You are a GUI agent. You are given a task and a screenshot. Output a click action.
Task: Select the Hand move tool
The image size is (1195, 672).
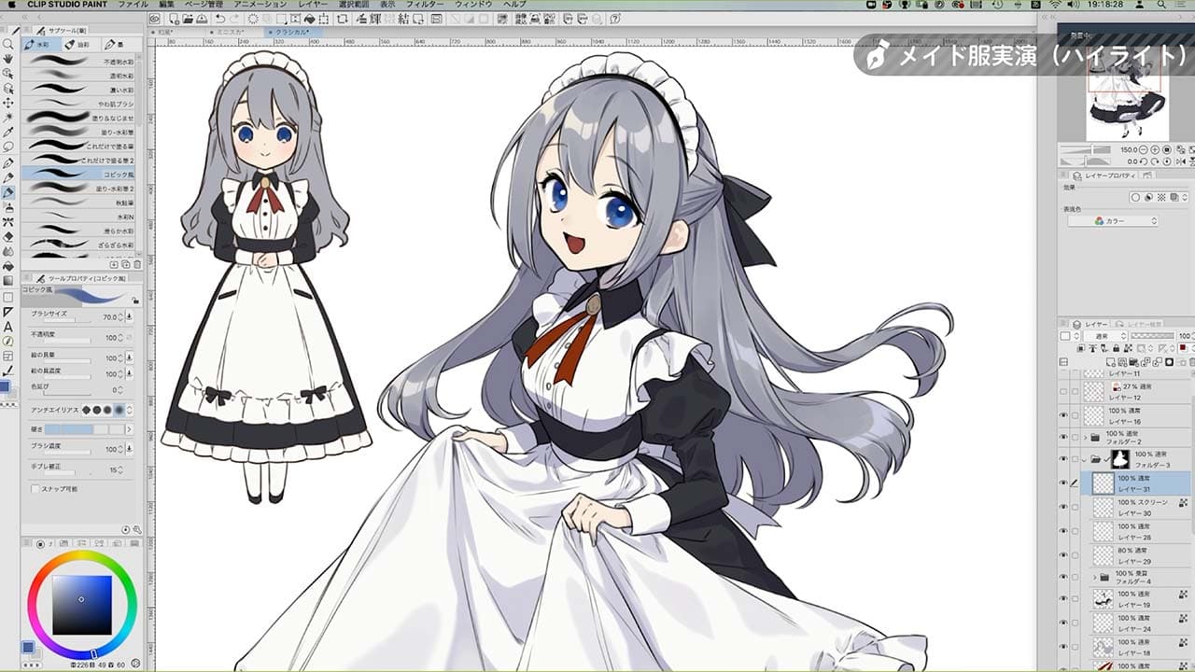8,58
